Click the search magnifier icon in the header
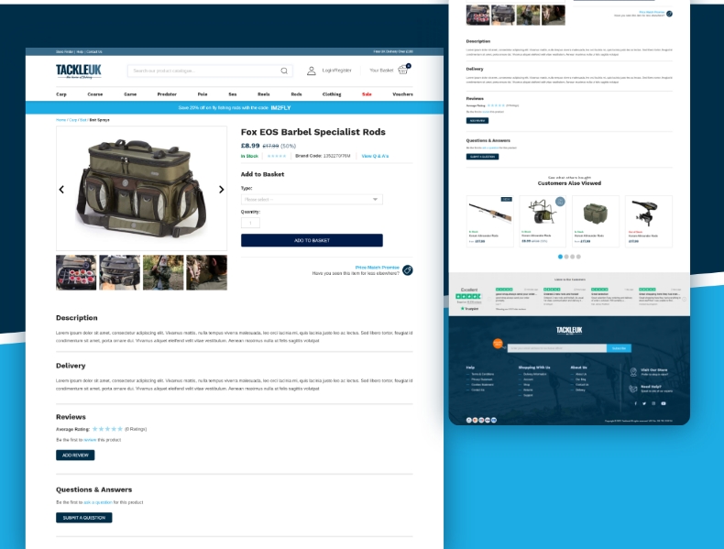This screenshot has height=549, width=724. [x=284, y=71]
